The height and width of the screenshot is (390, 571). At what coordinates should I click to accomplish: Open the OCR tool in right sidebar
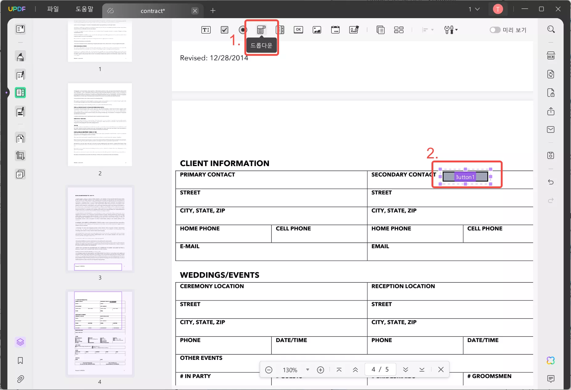[551, 56]
